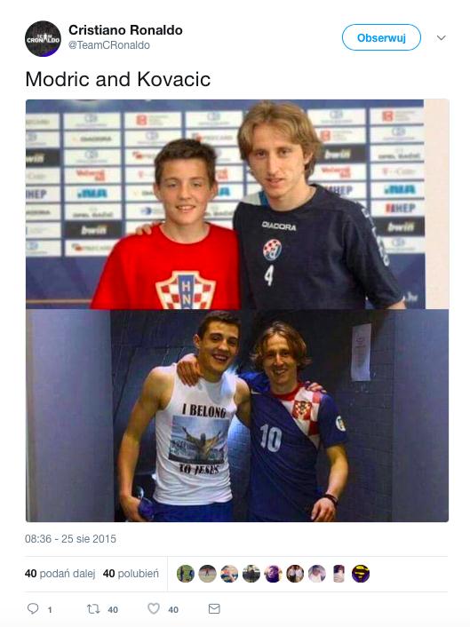
Task: Click the eighth liker avatar
Action: 339,574
